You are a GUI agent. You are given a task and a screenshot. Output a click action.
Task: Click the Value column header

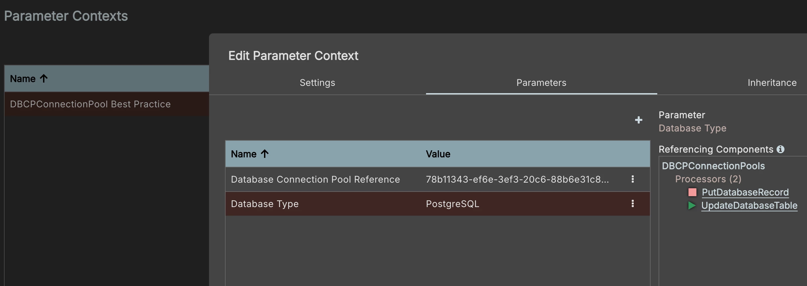tap(438, 154)
